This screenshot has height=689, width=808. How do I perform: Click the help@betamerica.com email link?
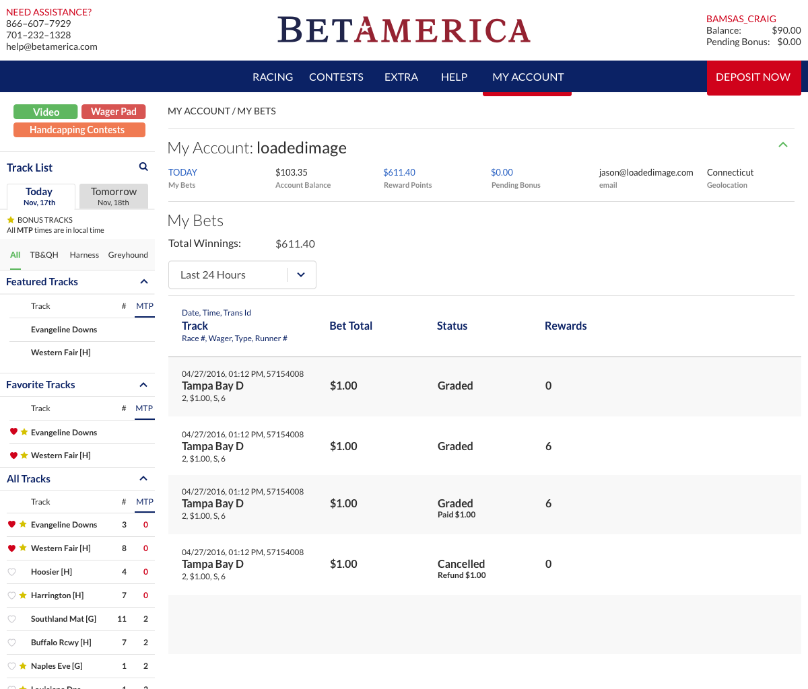pos(52,46)
